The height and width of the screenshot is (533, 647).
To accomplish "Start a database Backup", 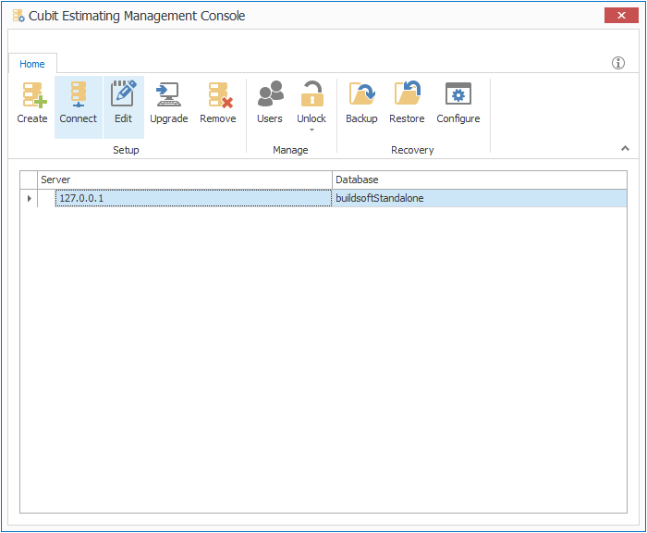I will click(361, 95).
